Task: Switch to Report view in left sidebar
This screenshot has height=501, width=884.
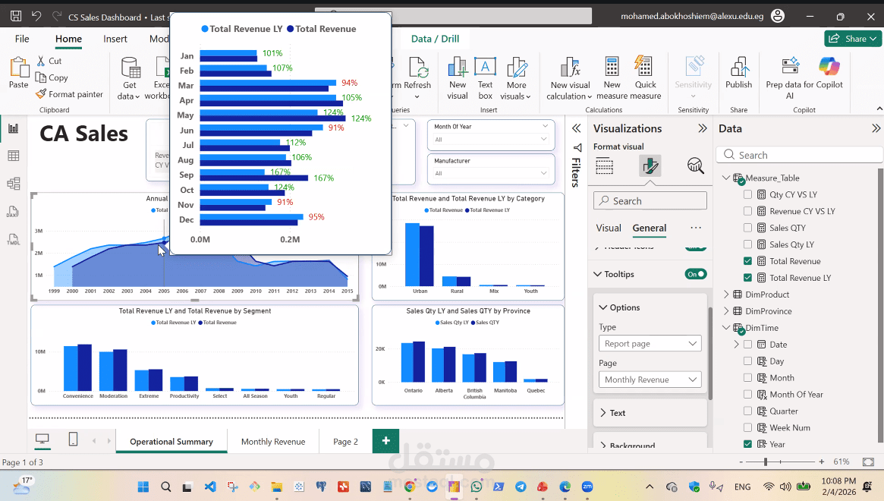Action: click(x=14, y=128)
